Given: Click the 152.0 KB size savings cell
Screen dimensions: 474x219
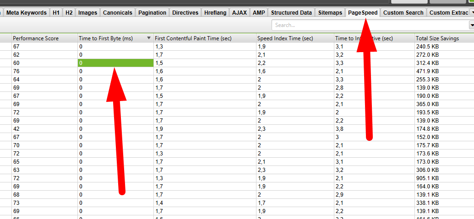Looking at the screenshot, I should click(444, 137).
